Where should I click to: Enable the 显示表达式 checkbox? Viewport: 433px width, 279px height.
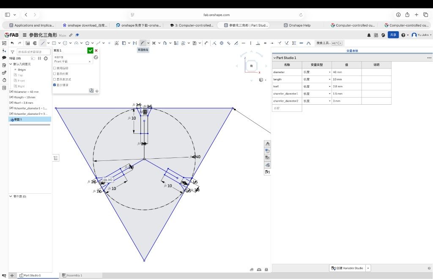coord(55,79)
